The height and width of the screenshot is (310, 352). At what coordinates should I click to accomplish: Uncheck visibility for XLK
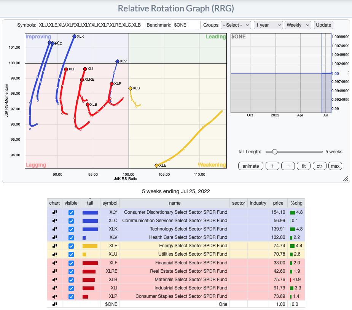click(71, 229)
